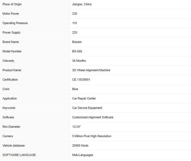Select the "Jiangsu, China" value text
The width and height of the screenshot is (191, 161).
pyautogui.click(x=82, y=4)
